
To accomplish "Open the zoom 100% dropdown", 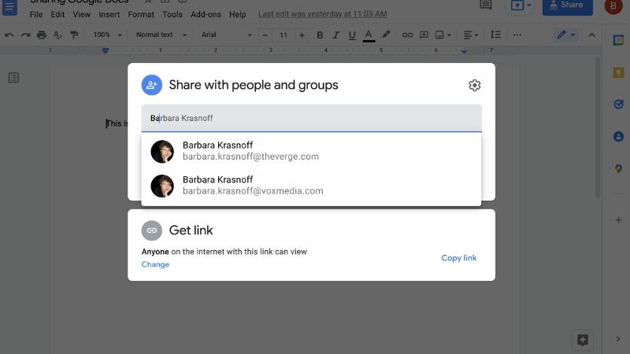I will pos(107,35).
